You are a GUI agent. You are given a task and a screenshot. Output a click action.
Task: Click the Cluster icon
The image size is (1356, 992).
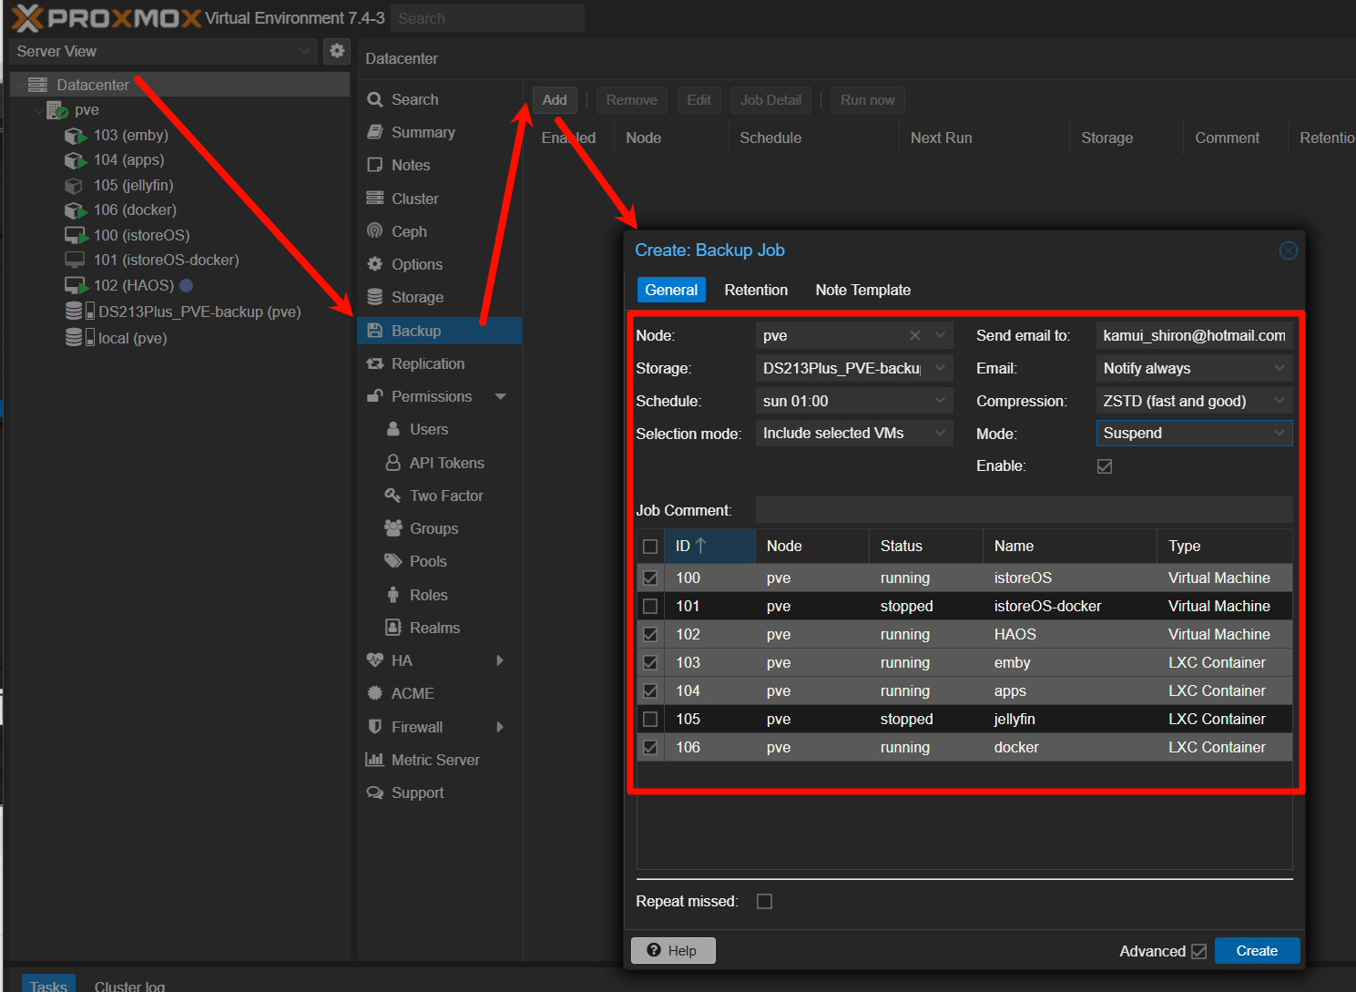(374, 198)
